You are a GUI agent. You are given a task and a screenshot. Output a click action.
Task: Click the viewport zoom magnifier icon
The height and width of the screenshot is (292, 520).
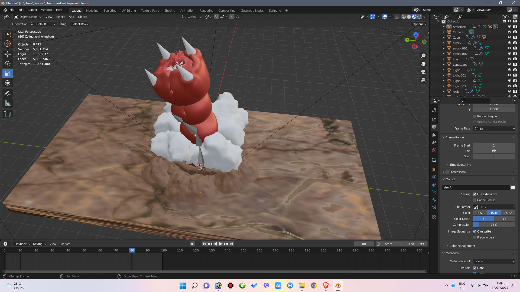[423, 56]
